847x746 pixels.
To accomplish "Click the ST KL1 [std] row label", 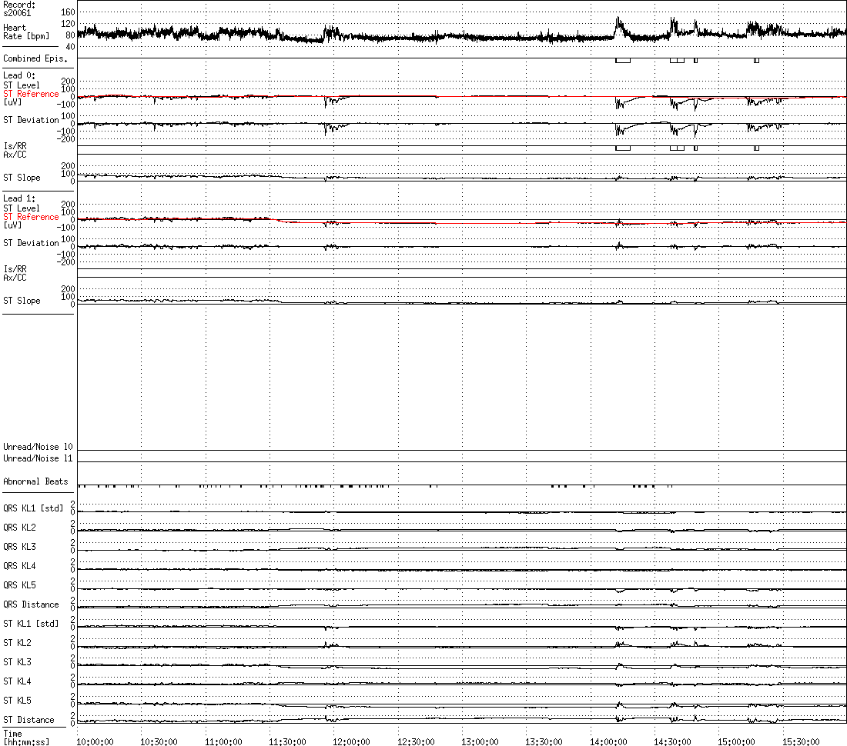I will click(31, 624).
